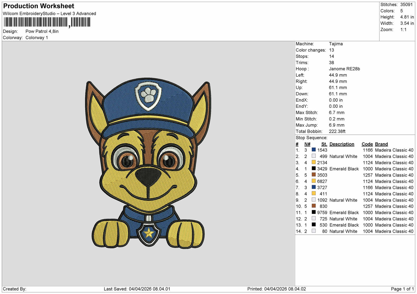
Task: Click the EndX value 0.00 in
Action: (x=336, y=100)
